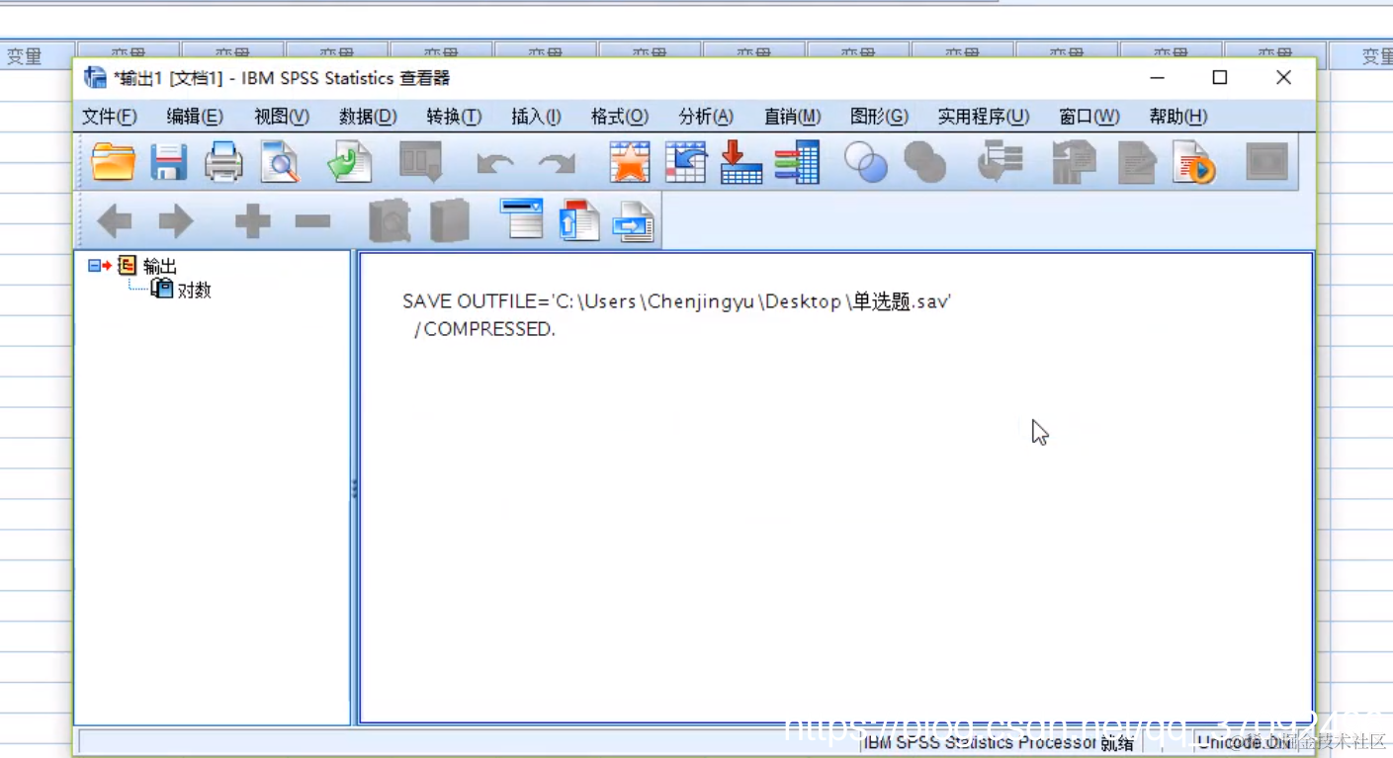The height and width of the screenshot is (758, 1393).
Task: Click the star go-to-data icon
Action: [630, 162]
